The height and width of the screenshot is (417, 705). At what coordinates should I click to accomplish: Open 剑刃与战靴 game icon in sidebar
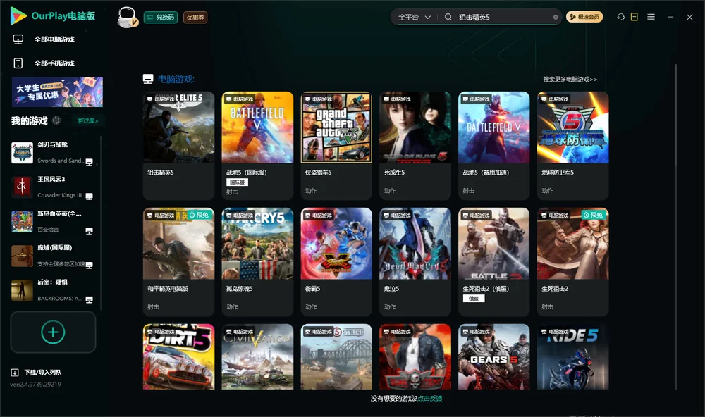pyautogui.click(x=22, y=153)
